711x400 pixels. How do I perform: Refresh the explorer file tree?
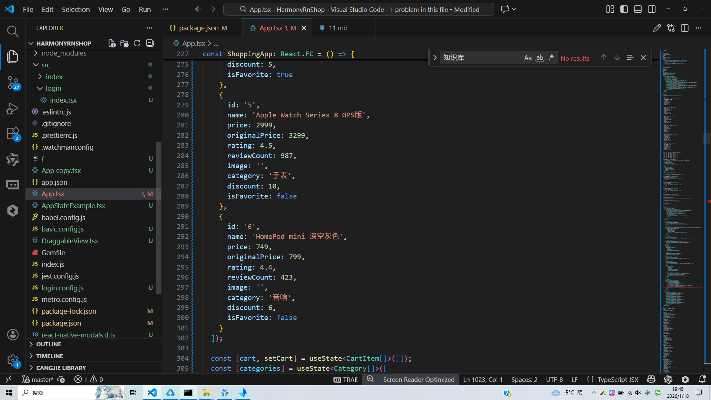pyautogui.click(x=137, y=43)
